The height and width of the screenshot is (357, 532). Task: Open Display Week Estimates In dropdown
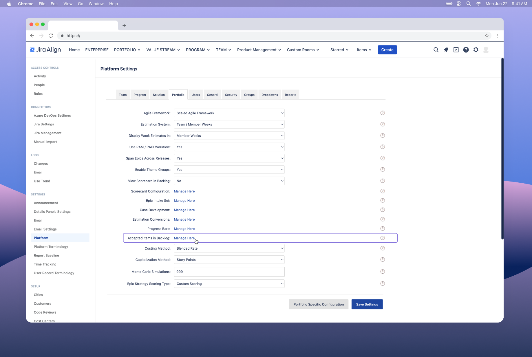tap(229, 136)
